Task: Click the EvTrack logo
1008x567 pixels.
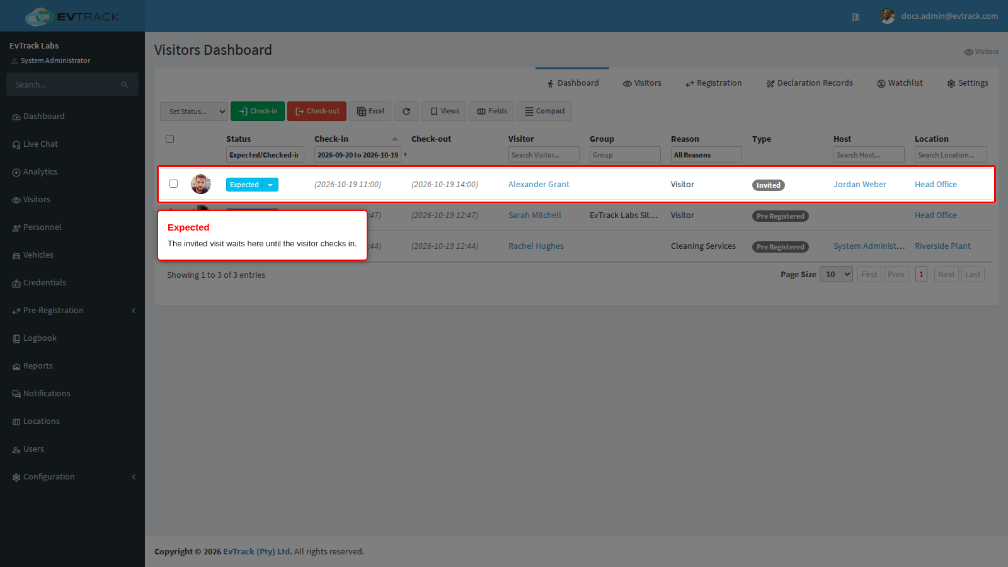Action: (72, 16)
